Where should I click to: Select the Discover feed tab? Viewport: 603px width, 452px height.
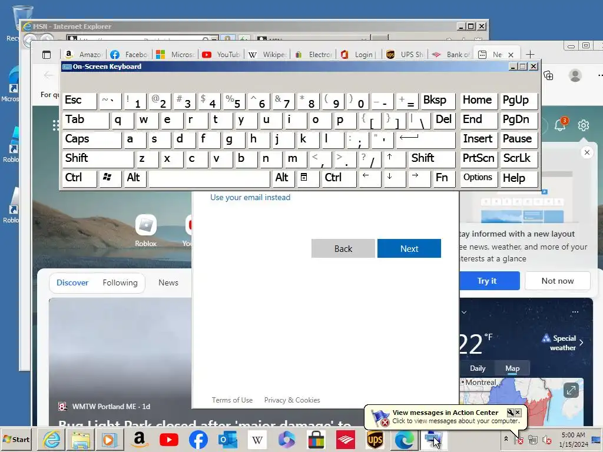[x=72, y=282]
